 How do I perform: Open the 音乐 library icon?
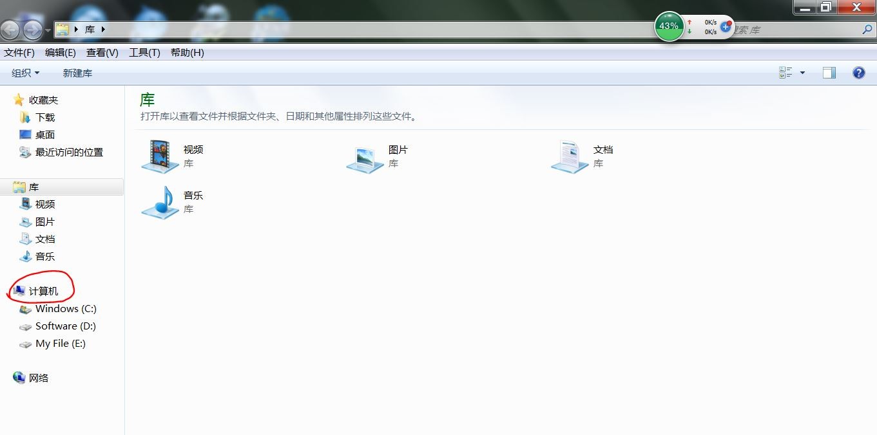tap(160, 202)
